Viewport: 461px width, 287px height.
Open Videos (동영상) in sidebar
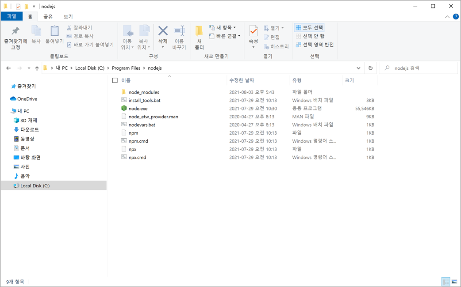[x=24, y=139]
